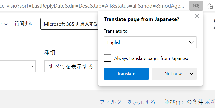Click the Microsoft 365 を購入する button
The width and height of the screenshot is (215, 108).
[x=70, y=24]
